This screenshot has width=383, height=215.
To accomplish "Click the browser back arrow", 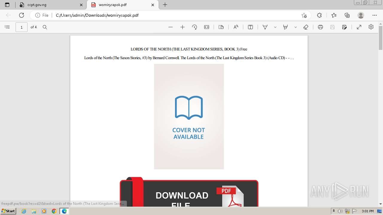I will [8, 15].
